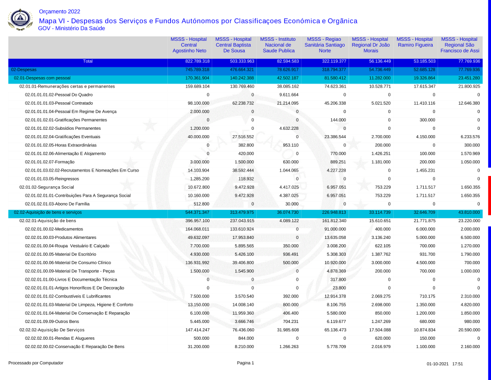Screen dimensions: 491x380
Task: Click '02.02-Aquisição de bens e serviços' row
Action: coord(48,212)
